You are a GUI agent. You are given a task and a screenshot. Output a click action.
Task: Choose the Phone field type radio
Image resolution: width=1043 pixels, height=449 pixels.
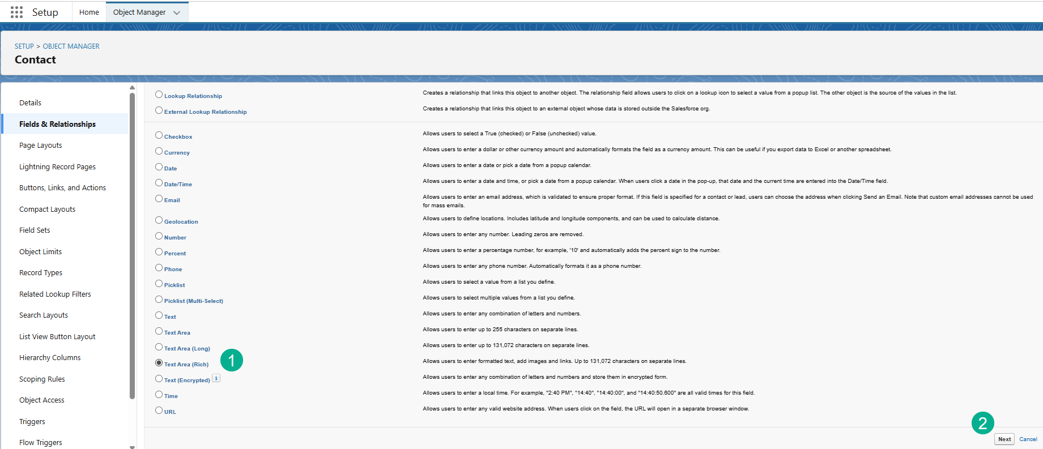(x=159, y=268)
